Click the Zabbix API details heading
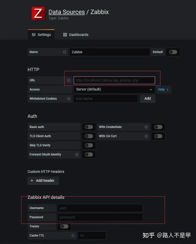This screenshot has height=244, width=196. pyautogui.click(x=46, y=197)
